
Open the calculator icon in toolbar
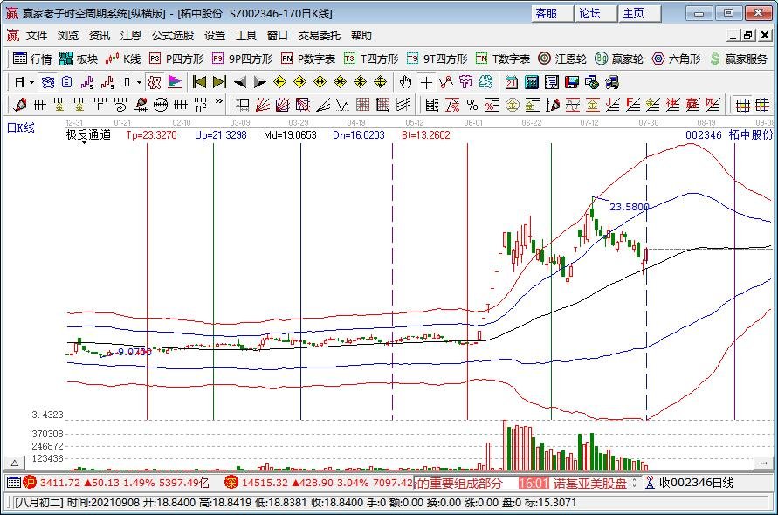point(531,82)
